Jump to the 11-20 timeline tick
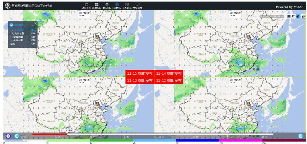Image resolution: width=307 pixels, height=144 pixels. click(x=195, y=137)
